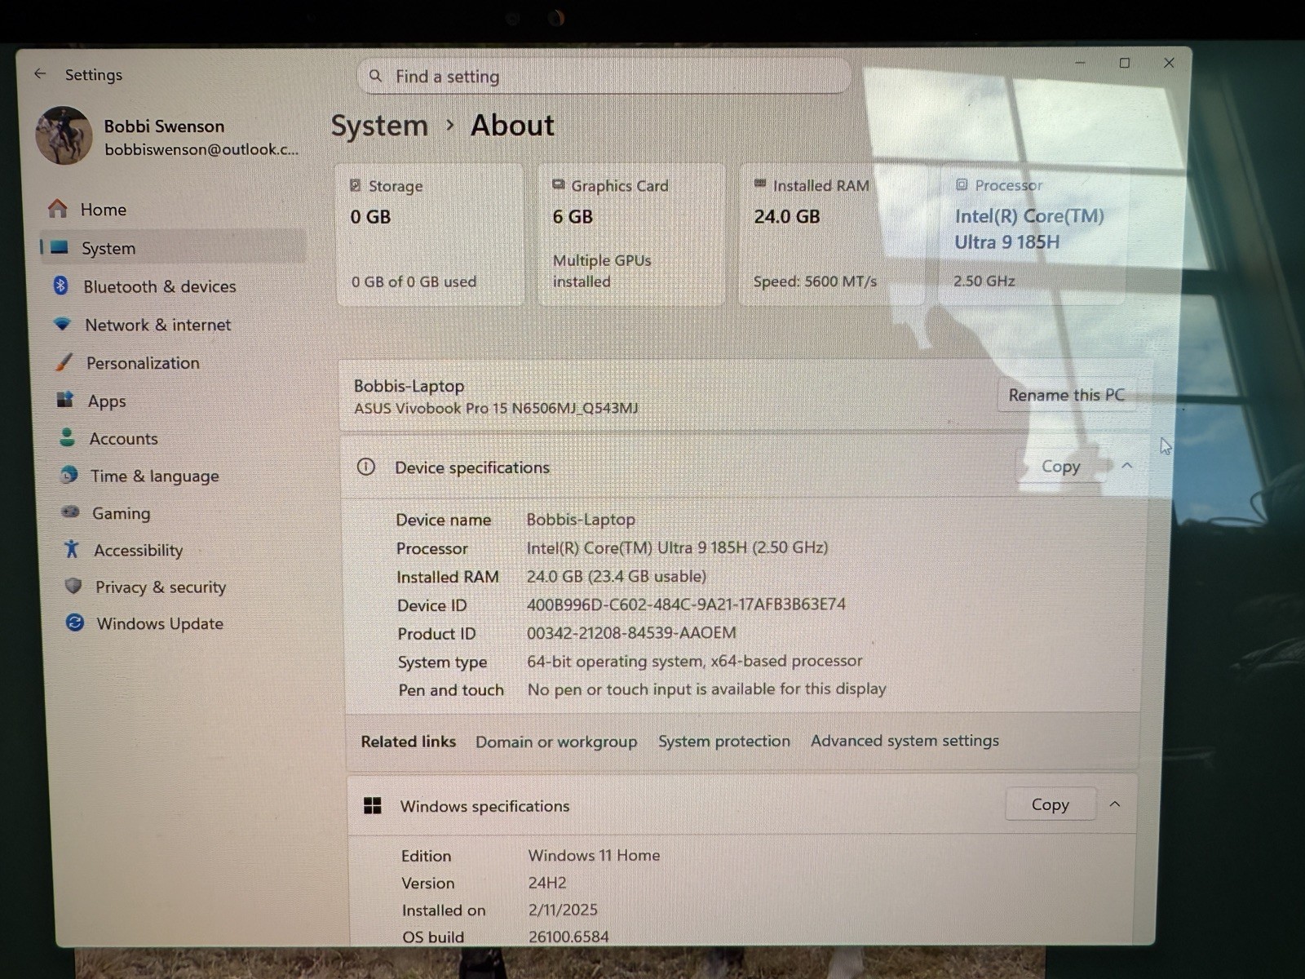The width and height of the screenshot is (1305, 979).
Task: Select the Device ID value text
Action: [686, 604]
